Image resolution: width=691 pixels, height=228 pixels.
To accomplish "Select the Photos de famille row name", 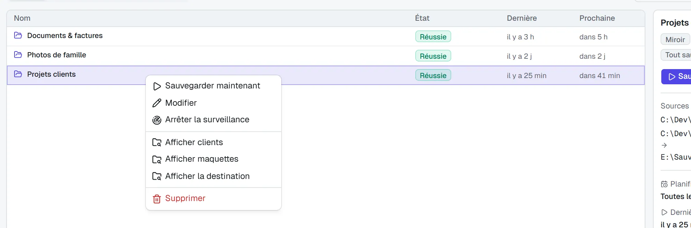I will click(x=57, y=55).
